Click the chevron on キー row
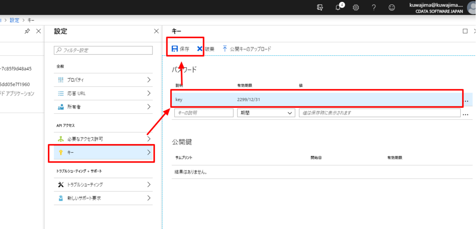 pos(149,152)
